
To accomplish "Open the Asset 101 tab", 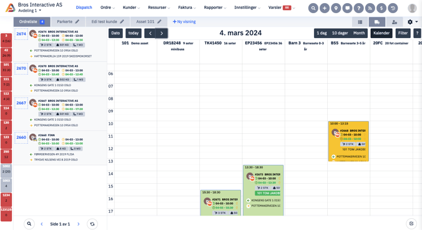I will tap(149, 21).
